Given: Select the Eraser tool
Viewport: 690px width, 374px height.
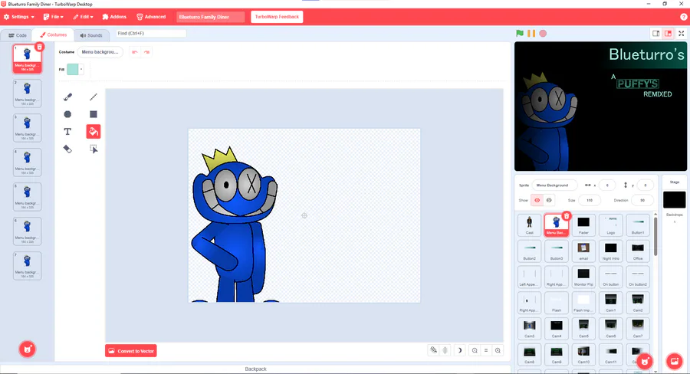Looking at the screenshot, I should (x=67, y=149).
